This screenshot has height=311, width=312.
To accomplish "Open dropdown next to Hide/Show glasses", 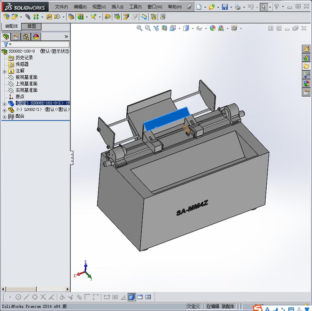I will coord(206,29).
